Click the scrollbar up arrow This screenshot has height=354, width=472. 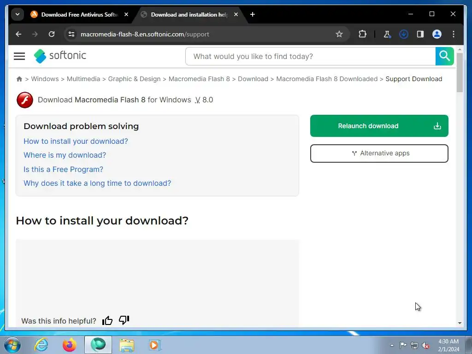[x=460, y=49]
